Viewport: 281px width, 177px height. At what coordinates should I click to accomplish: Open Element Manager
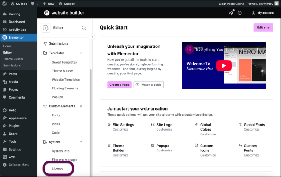(65, 159)
